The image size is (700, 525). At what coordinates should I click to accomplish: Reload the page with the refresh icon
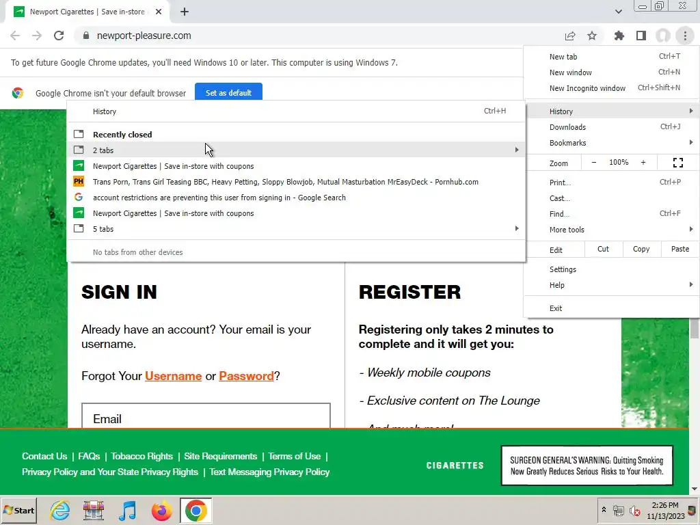point(59,36)
